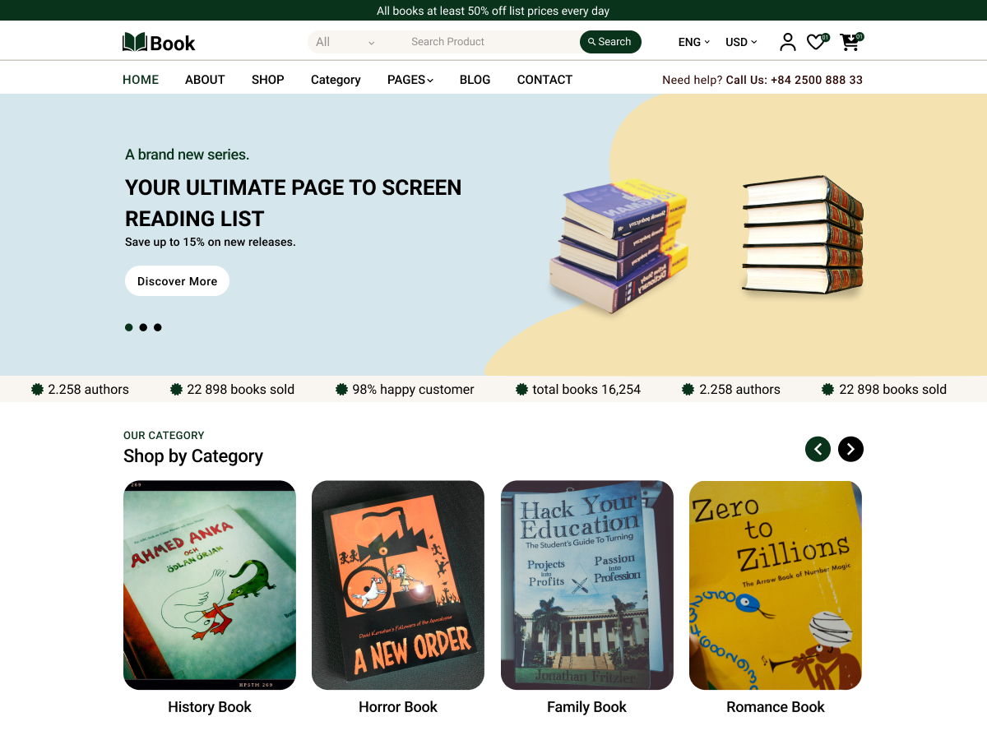Open the Horror Book category thumbnail

pos(397,585)
